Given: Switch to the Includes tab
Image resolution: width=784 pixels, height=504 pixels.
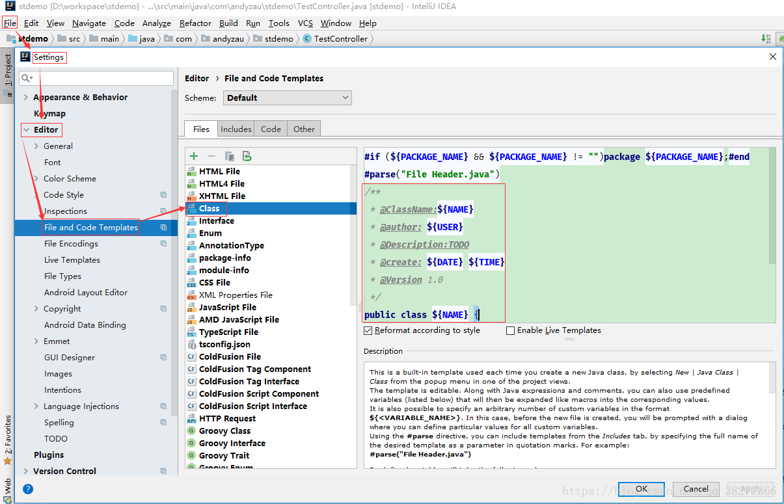Looking at the screenshot, I should pos(236,129).
